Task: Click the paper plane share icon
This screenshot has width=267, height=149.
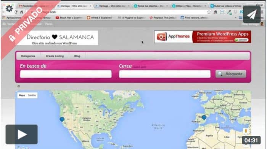Action: pyautogui.click(x=252, y=14)
